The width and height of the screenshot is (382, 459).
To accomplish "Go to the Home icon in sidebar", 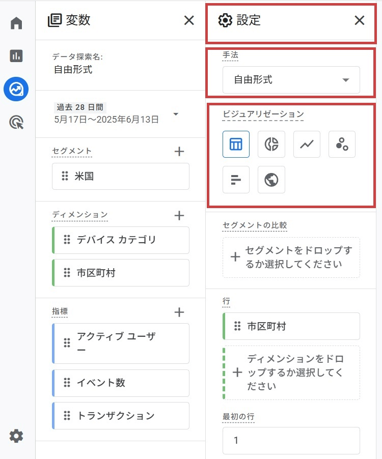I will [16, 23].
